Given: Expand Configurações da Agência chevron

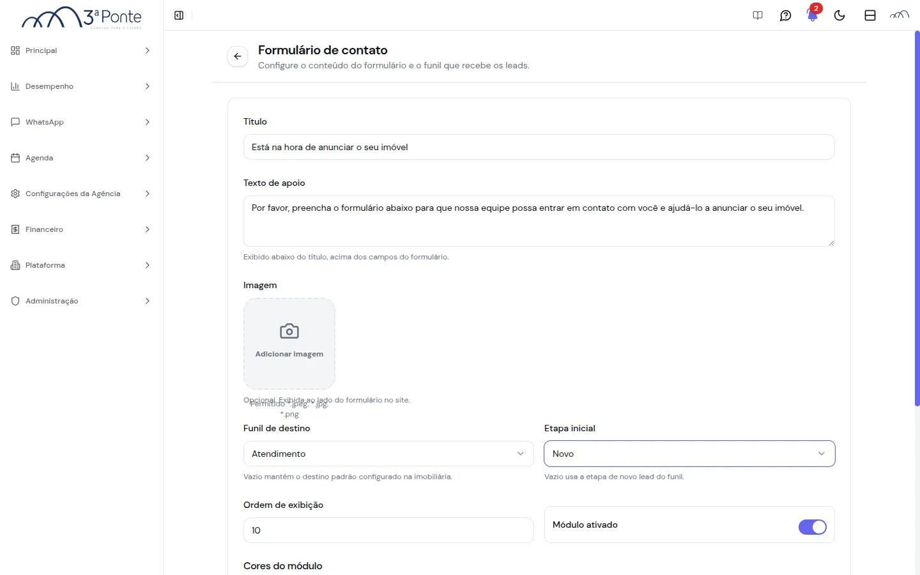Looking at the screenshot, I should tap(148, 194).
